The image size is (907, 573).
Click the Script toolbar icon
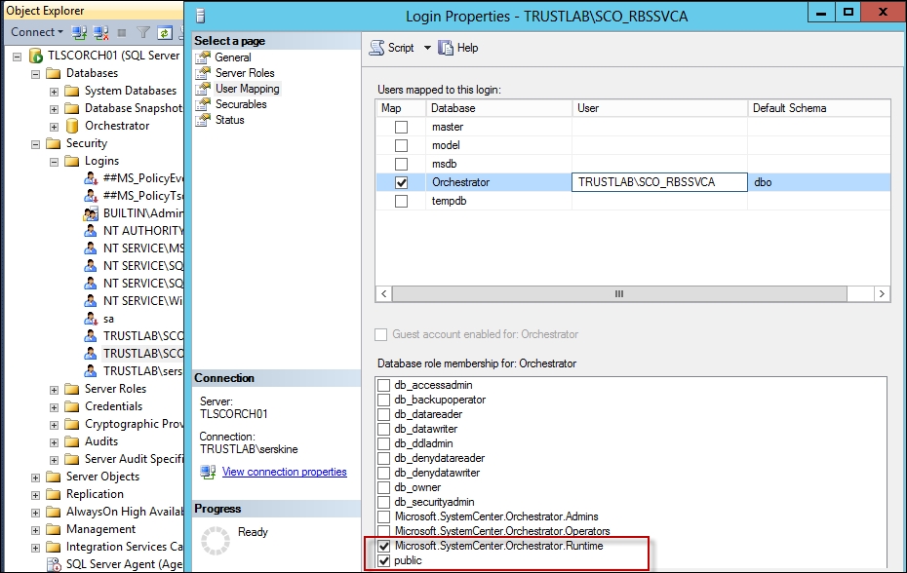tap(376, 48)
